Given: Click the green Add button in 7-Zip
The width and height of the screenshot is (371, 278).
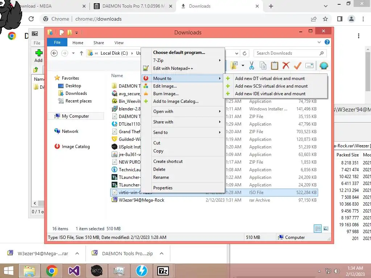Looking at the screenshot, I should coord(38,56).
